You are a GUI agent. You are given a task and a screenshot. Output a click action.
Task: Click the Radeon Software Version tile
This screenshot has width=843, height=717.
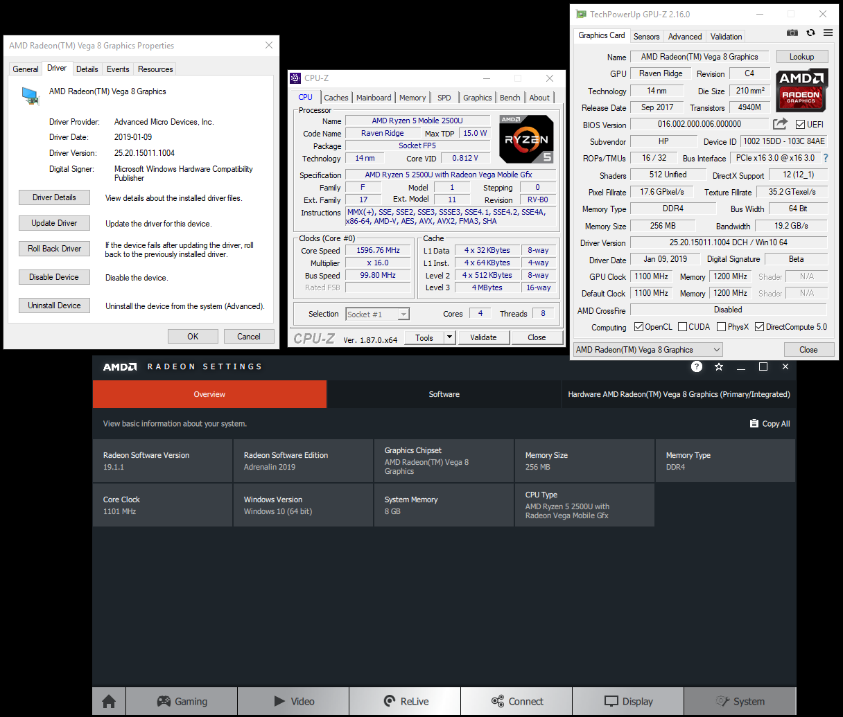click(x=163, y=461)
